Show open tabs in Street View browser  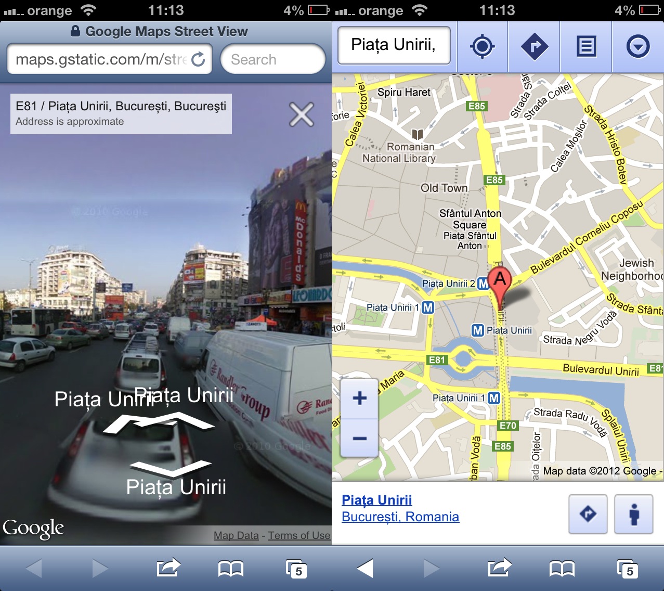(296, 569)
